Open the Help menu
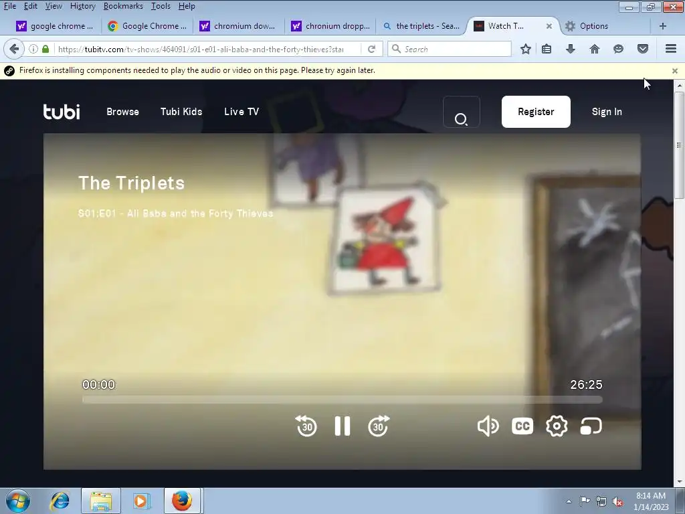This screenshot has width=685, height=514. [187, 6]
